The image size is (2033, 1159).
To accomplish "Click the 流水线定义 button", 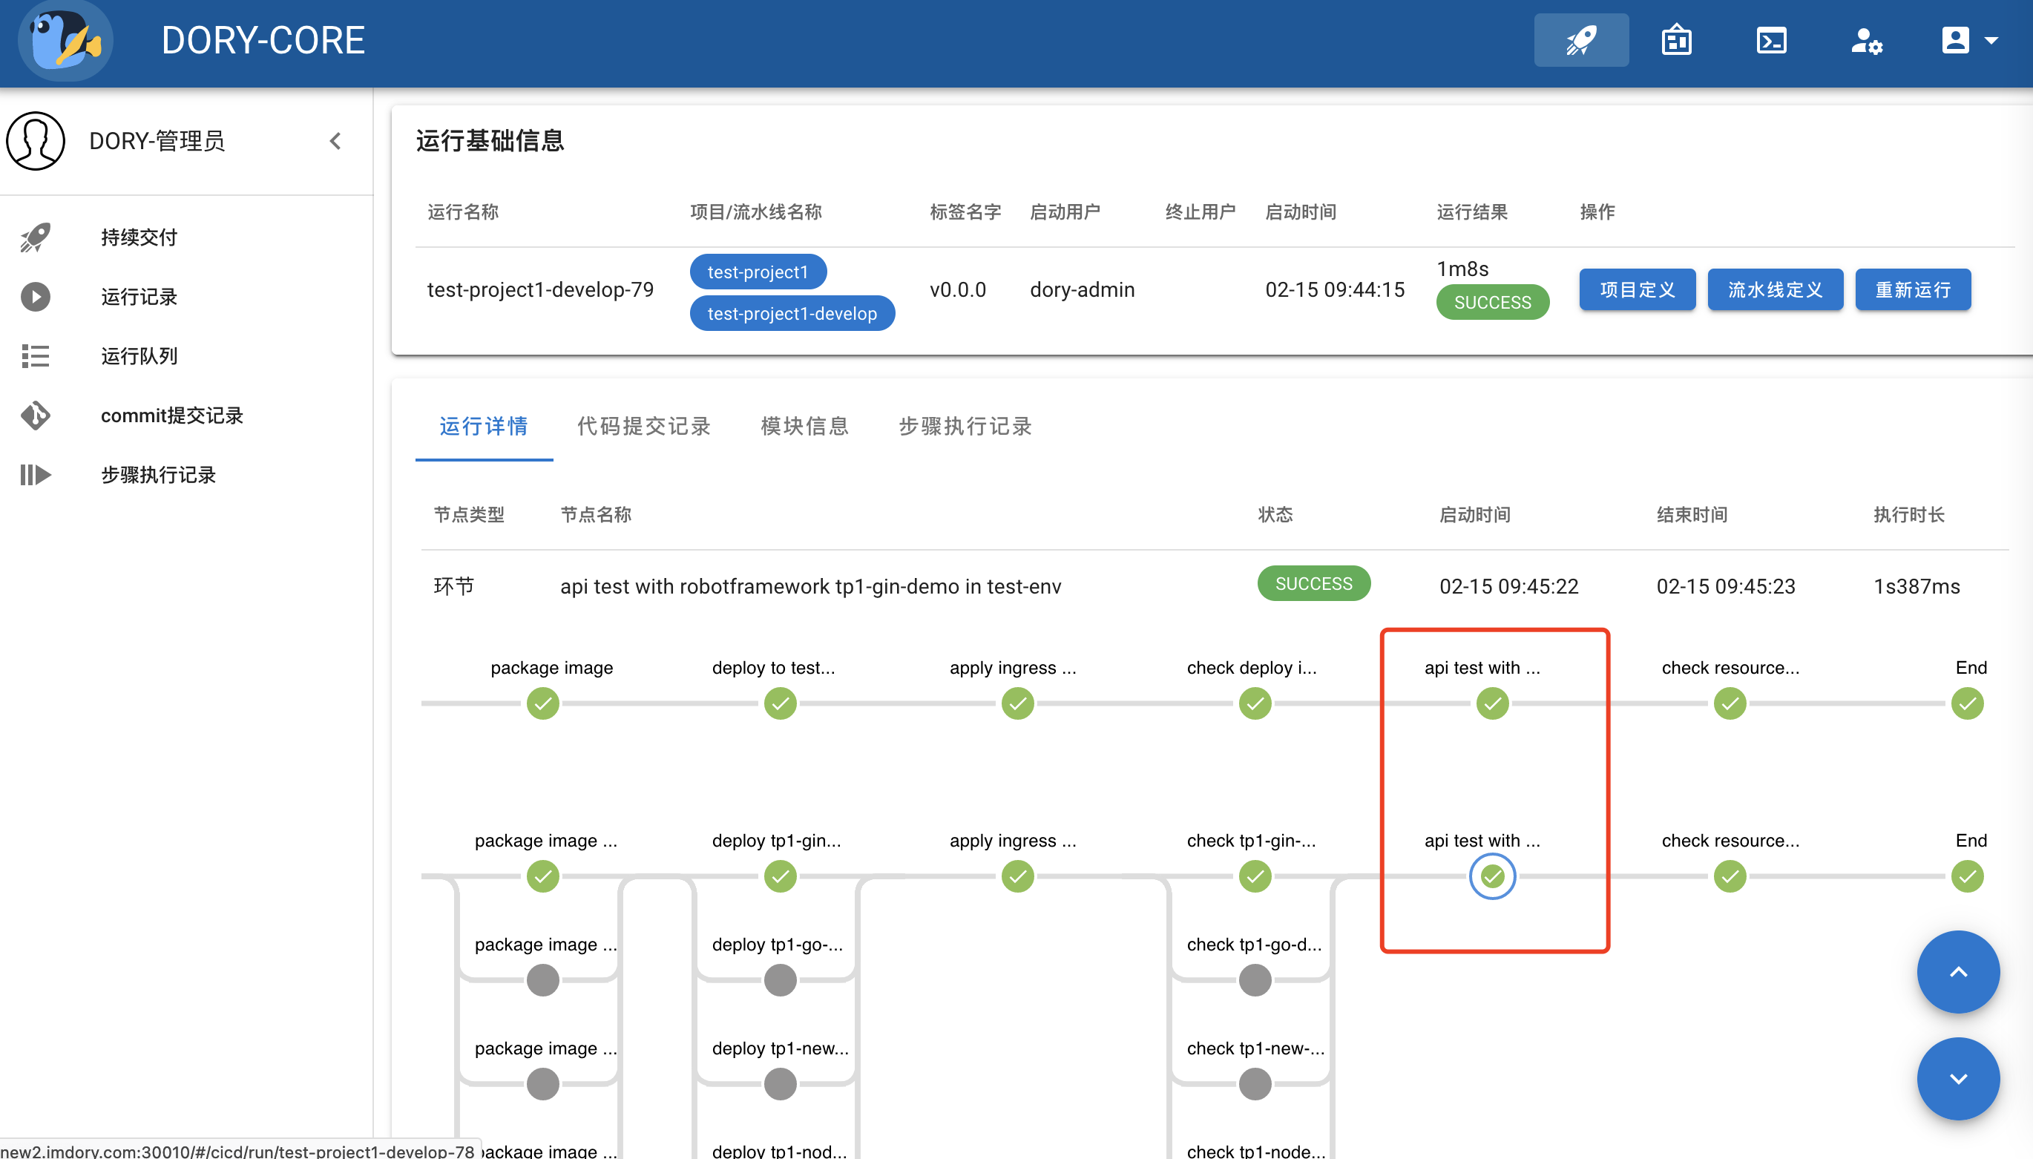I will tap(1775, 289).
